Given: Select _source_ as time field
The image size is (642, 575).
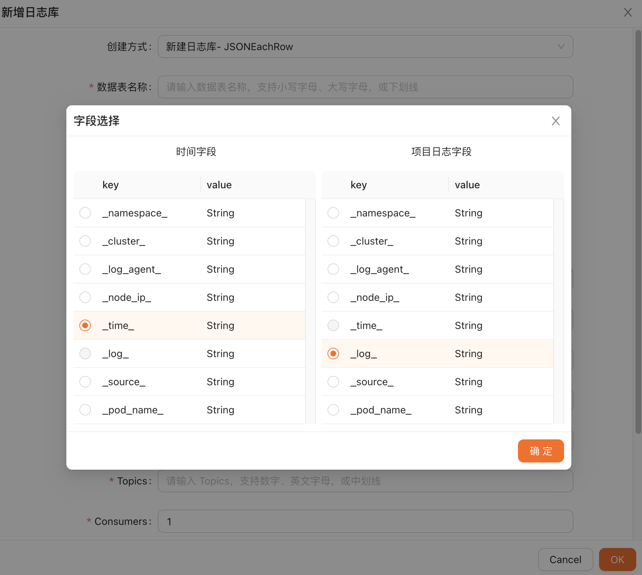Looking at the screenshot, I should [x=85, y=382].
